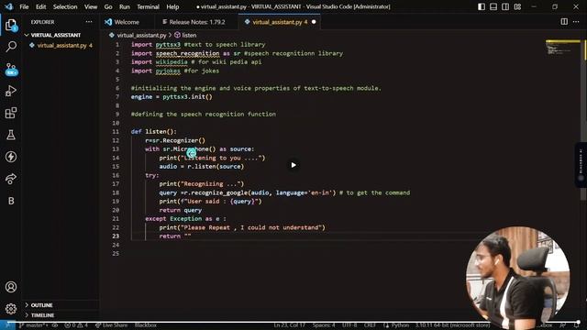This screenshot has height=330, width=587.
Task: Open the Go menu
Action: [x=108, y=6]
